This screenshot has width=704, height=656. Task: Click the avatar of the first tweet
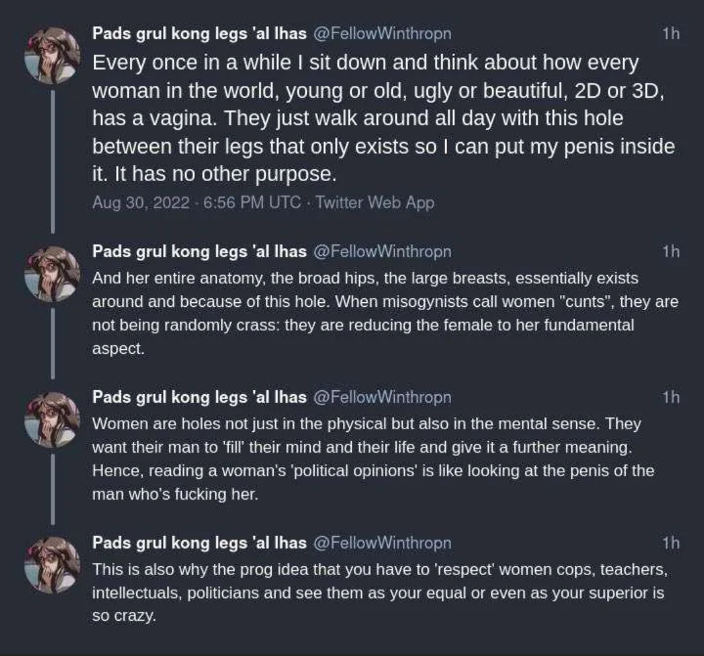pos(52,56)
